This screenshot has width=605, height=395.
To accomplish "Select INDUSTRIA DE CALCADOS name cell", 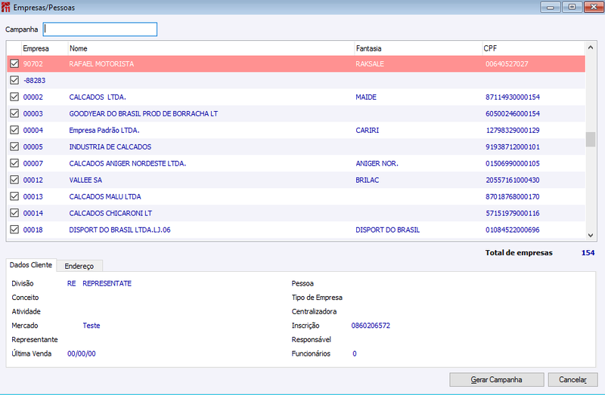I will pyautogui.click(x=110, y=147).
